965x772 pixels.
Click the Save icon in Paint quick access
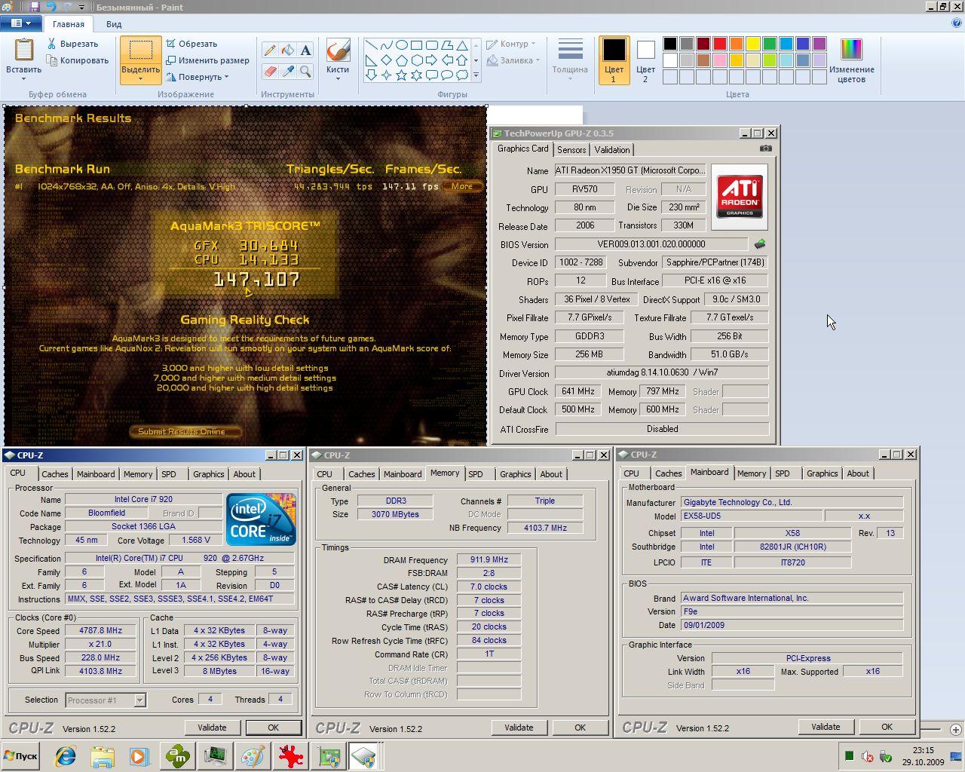(x=34, y=7)
